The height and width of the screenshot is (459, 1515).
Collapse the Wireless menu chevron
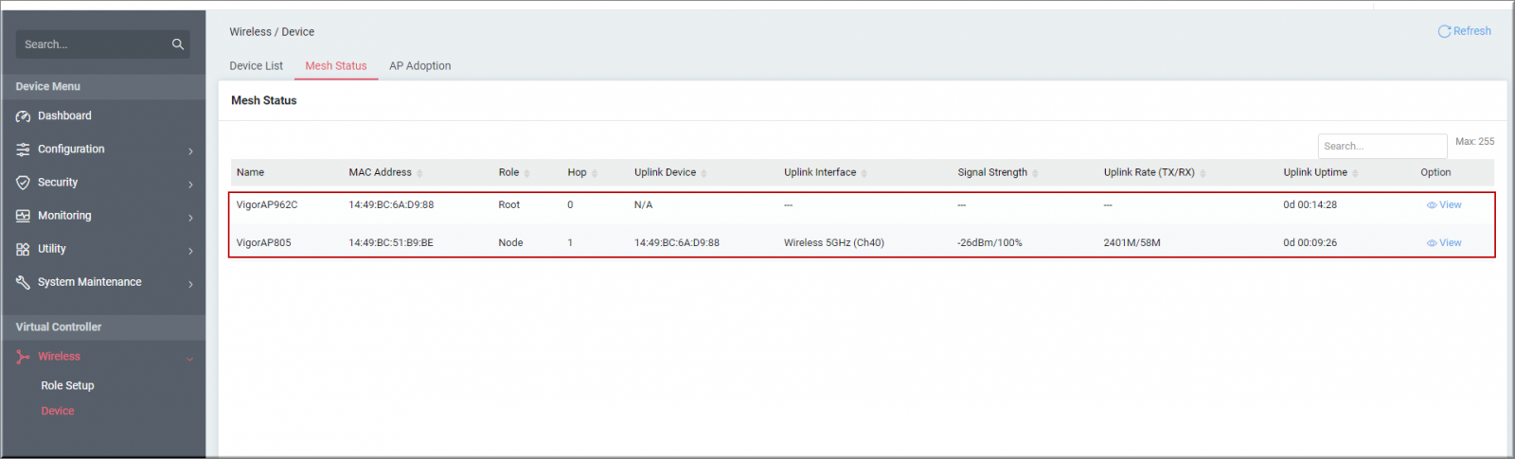(x=189, y=358)
